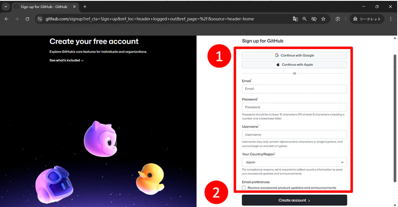Click the translate page icon
The height and width of the screenshot is (207, 398).
pos(295,19)
